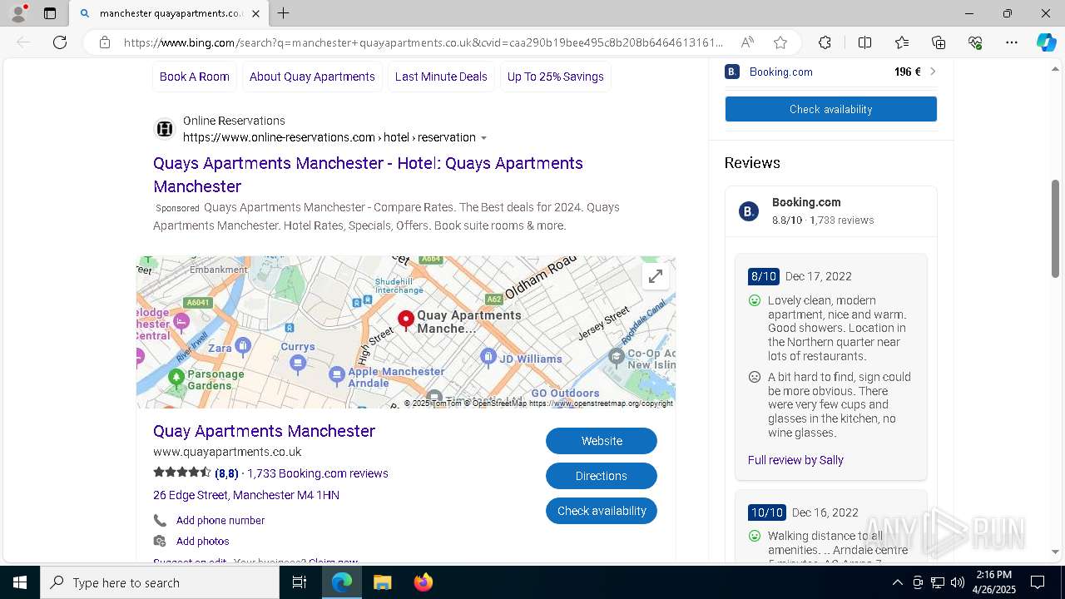The width and height of the screenshot is (1065, 599).
Task: Click the Online Reservations site favicon
Action: pos(165,129)
